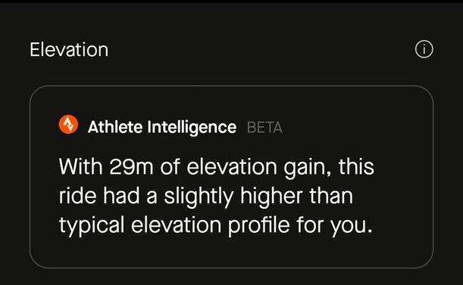Select the Elevation section heading

point(69,49)
